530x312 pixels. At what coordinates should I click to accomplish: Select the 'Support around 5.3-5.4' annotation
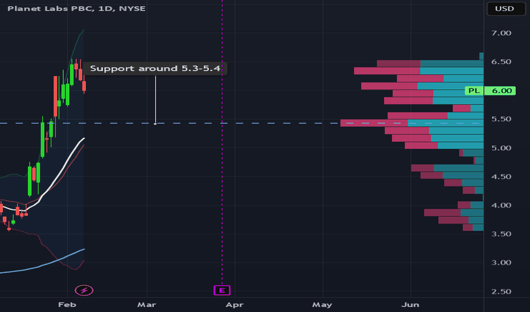(155, 69)
